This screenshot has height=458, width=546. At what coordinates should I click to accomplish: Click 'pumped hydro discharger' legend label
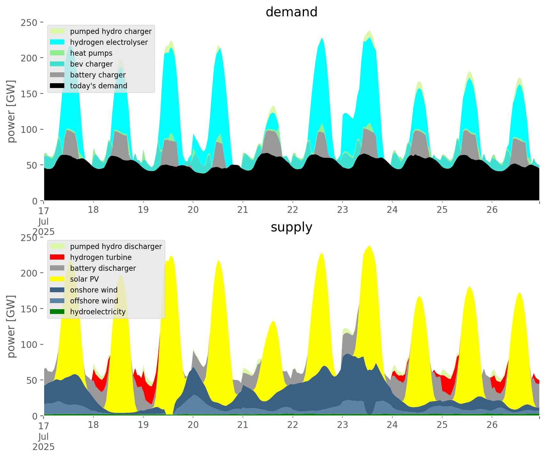click(x=116, y=247)
